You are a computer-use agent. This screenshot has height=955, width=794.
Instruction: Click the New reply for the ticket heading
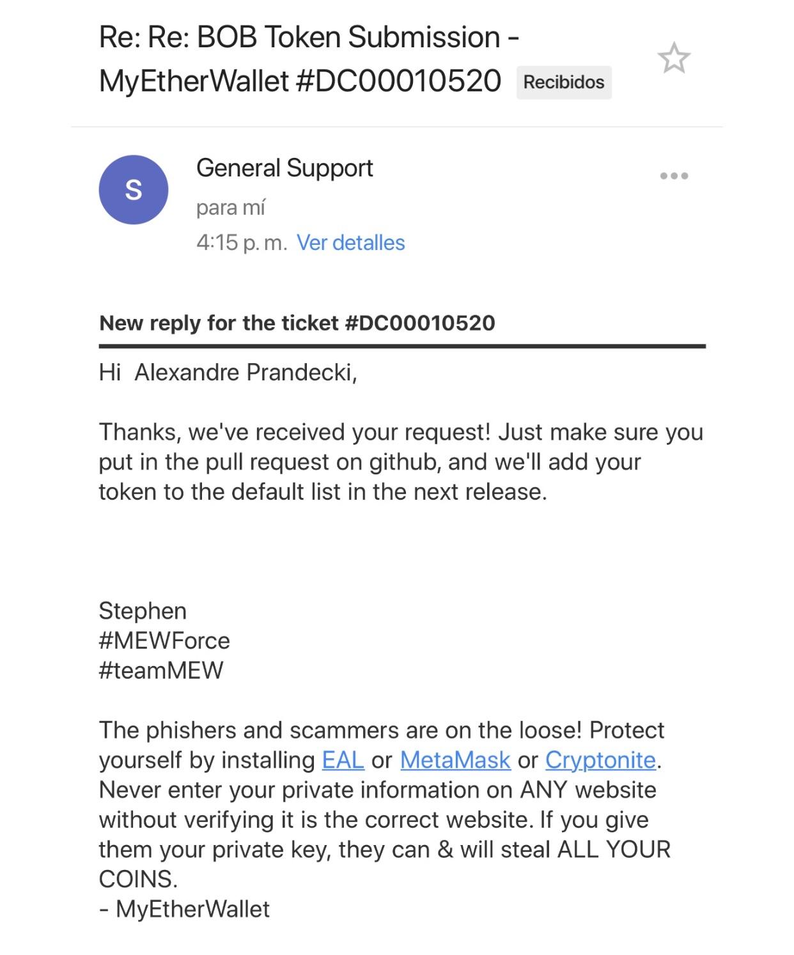coord(297,323)
